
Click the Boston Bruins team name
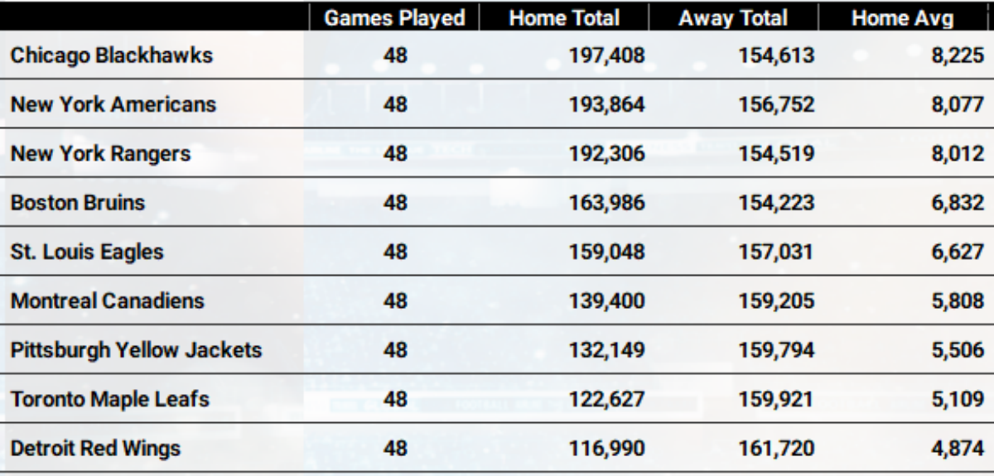(x=78, y=203)
